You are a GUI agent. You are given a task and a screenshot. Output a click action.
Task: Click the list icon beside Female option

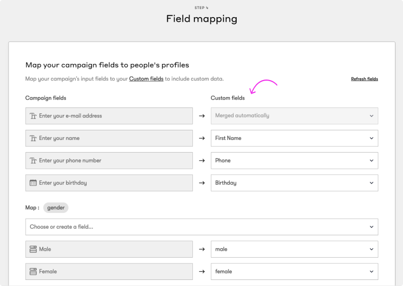tap(33, 271)
